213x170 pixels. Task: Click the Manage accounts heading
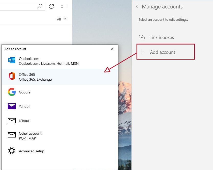(162, 7)
